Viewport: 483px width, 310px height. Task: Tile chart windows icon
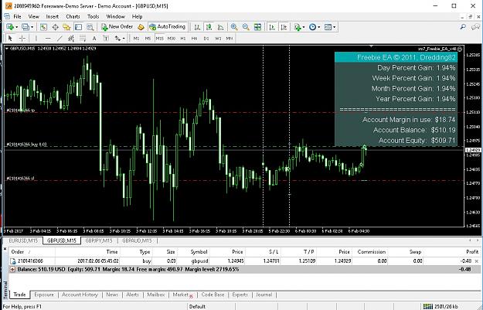(x=258, y=27)
